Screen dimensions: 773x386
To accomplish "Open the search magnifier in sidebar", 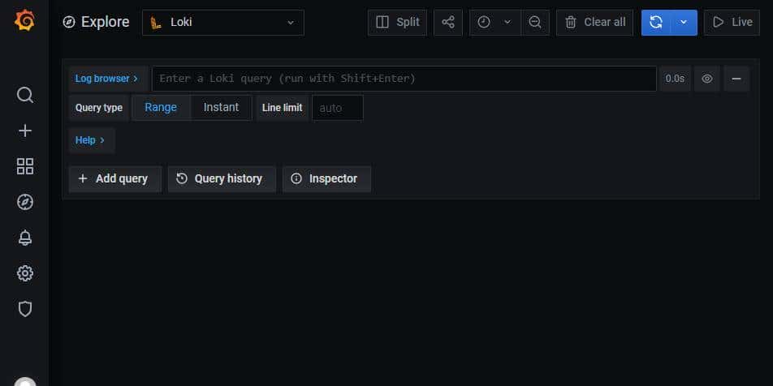I will (24, 95).
